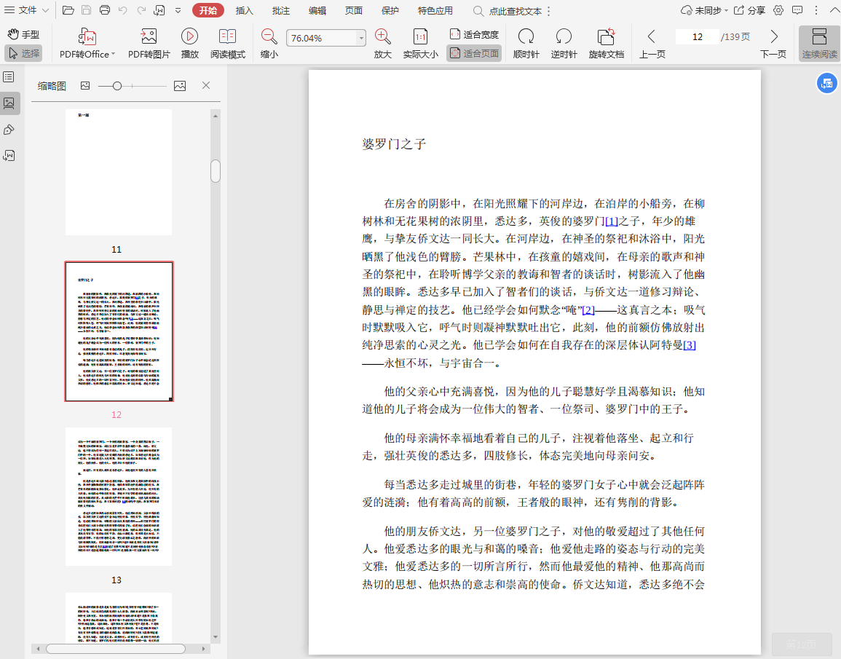Switch to the 插入 tab
The height and width of the screenshot is (659, 841).
244,11
